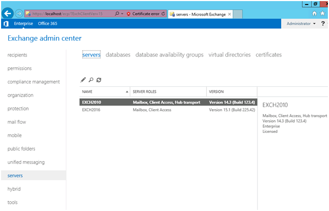Screen dimensions: 329x211
Task: Click the Office logo icon
Action: [x=6, y=24]
